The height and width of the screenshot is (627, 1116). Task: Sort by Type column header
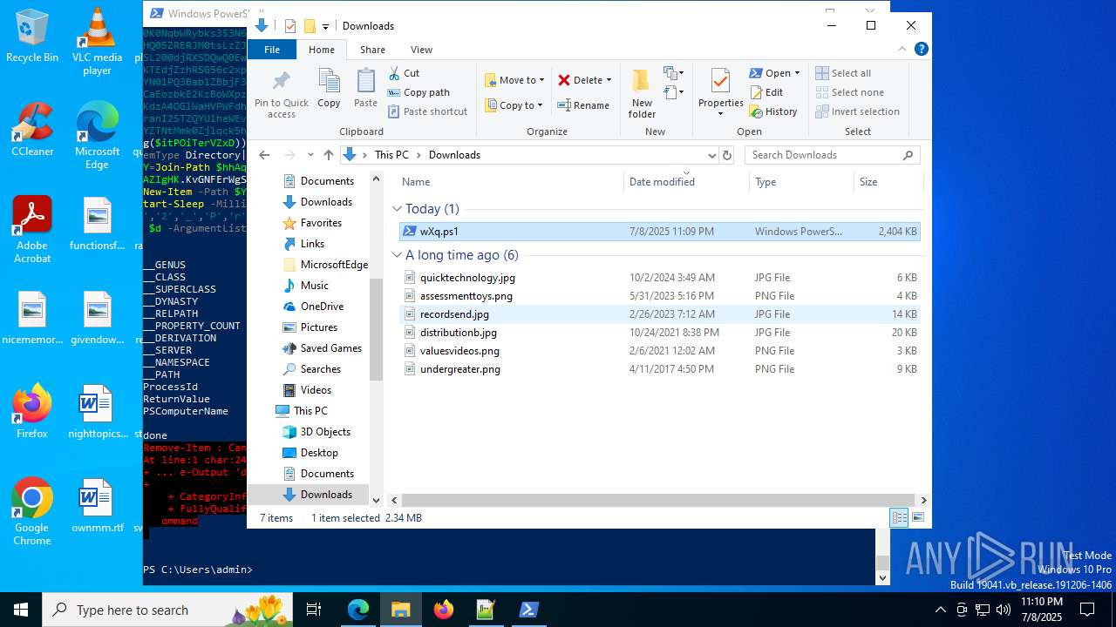(x=800, y=182)
